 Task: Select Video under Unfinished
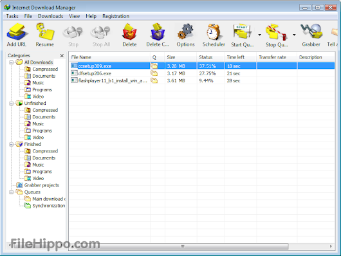(x=38, y=137)
